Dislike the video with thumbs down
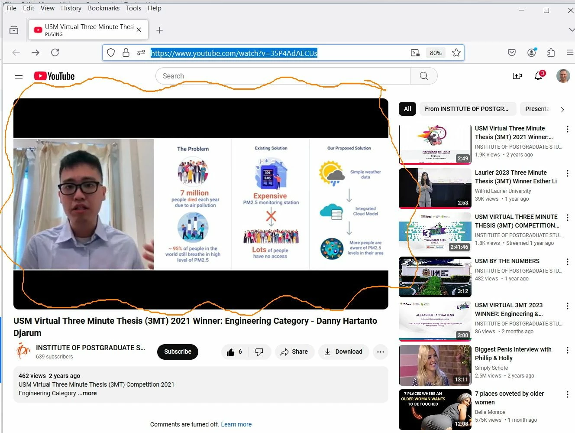The width and height of the screenshot is (575, 433). tap(259, 352)
